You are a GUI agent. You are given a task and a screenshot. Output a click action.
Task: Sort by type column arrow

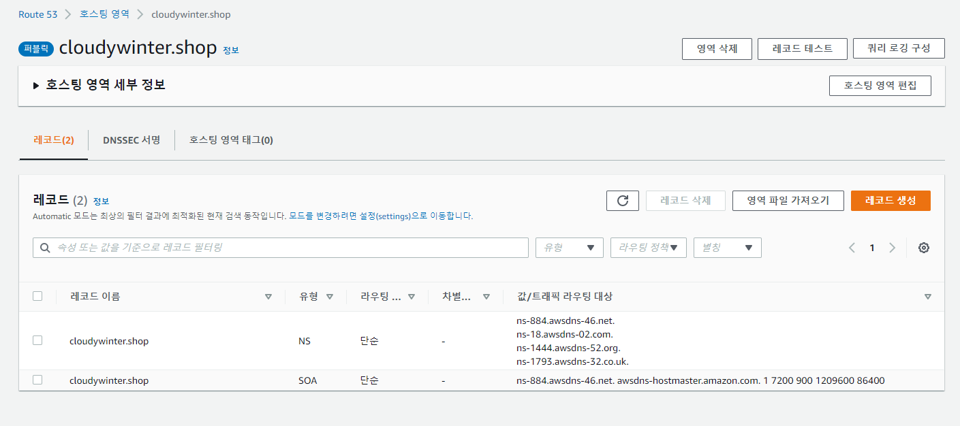pyautogui.click(x=330, y=297)
